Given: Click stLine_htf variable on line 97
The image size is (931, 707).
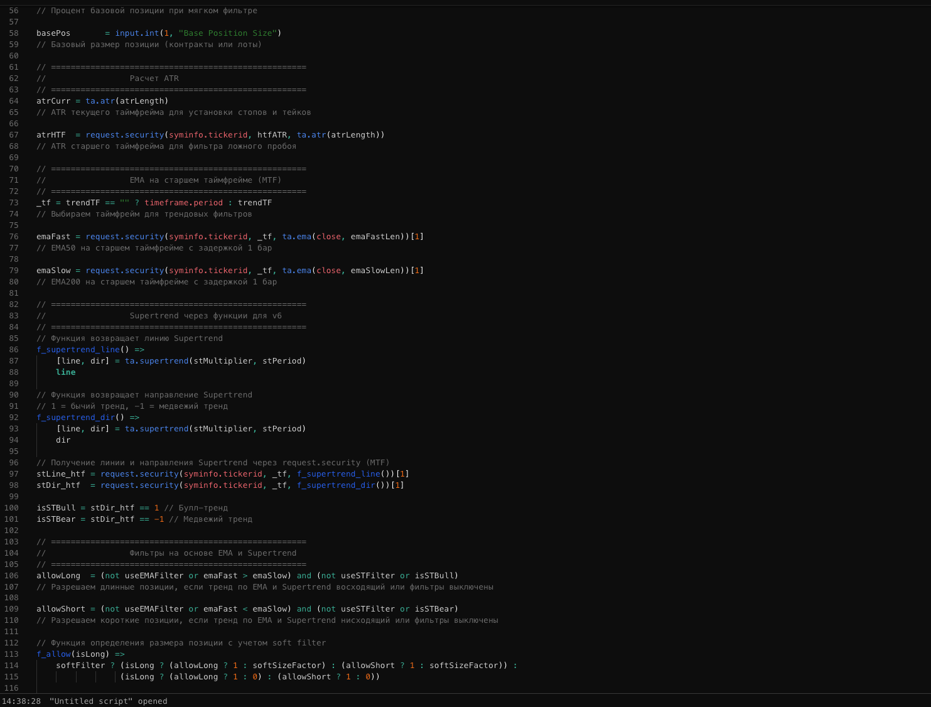Looking at the screenshot, I should (60, 474).
